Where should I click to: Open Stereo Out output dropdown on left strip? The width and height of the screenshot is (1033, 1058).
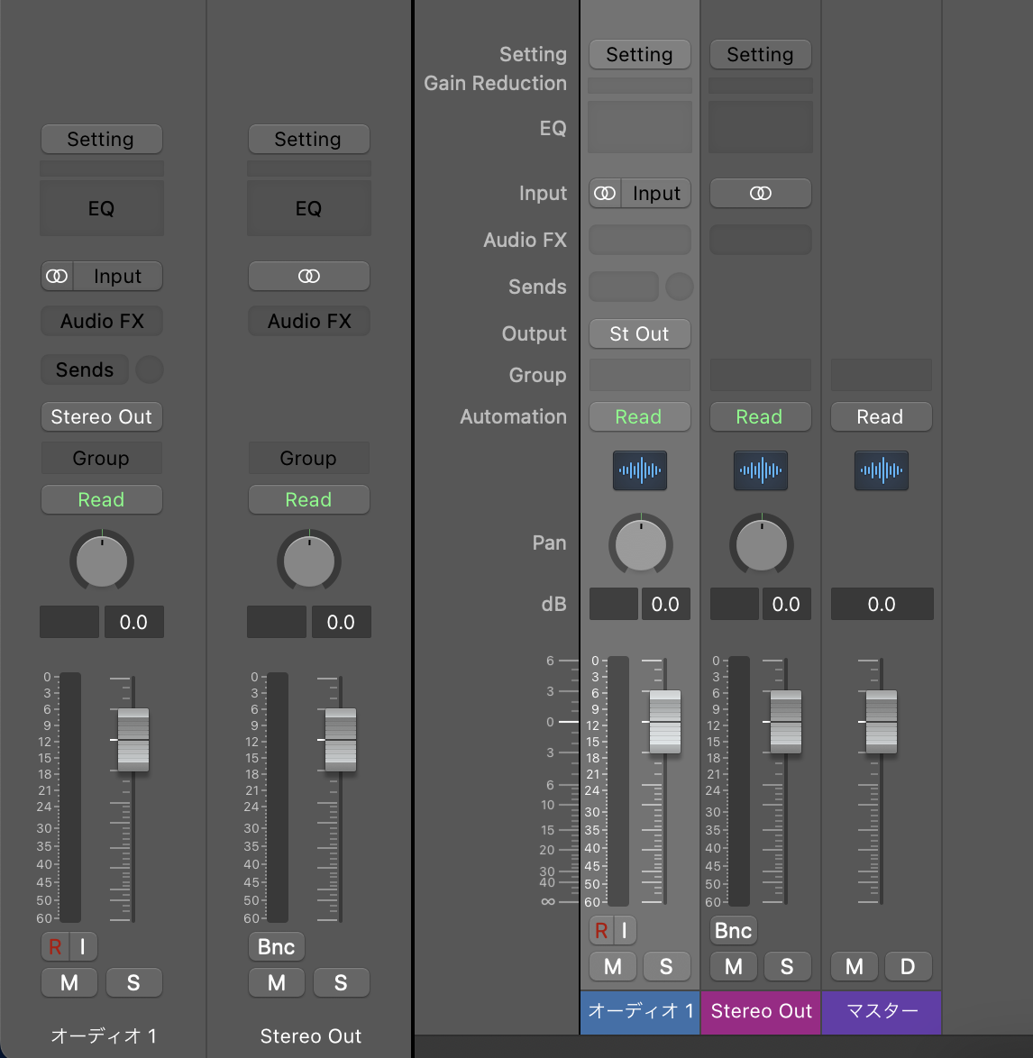[x=101, y=417]
